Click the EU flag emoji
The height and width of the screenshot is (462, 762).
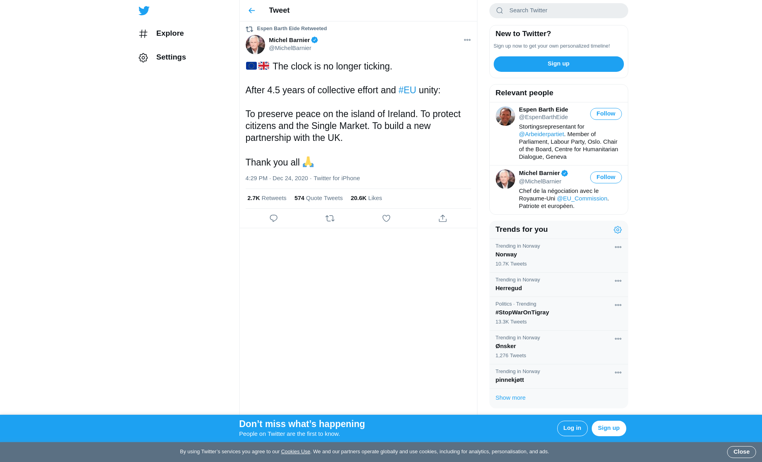pos(251,66)
